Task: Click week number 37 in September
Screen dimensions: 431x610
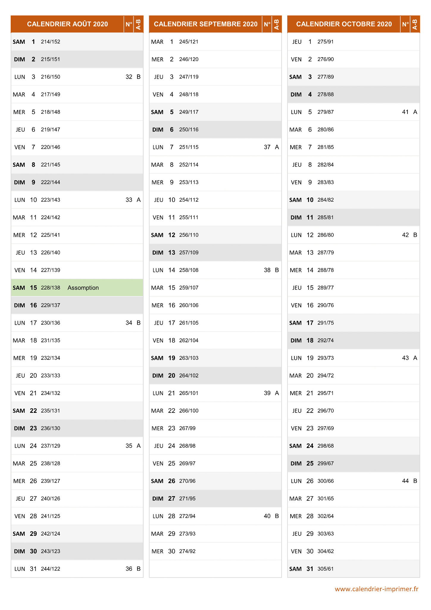Action: tap(267, 147)
